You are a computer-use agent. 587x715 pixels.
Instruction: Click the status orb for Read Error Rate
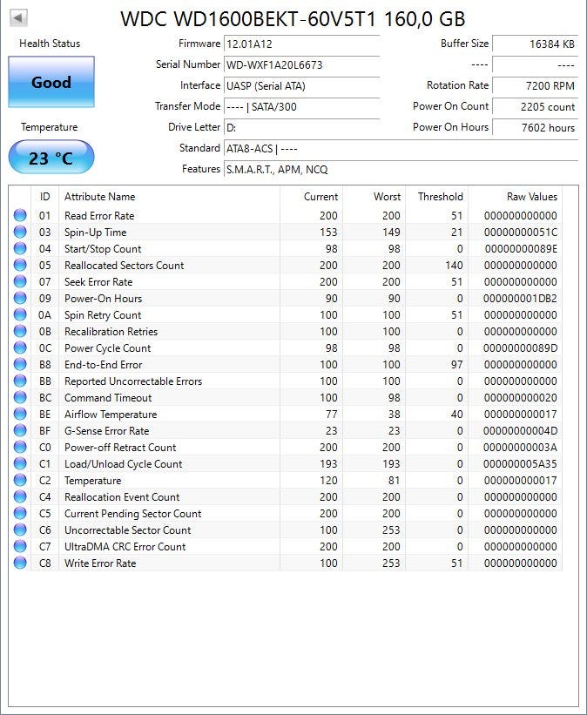[20, 216]
